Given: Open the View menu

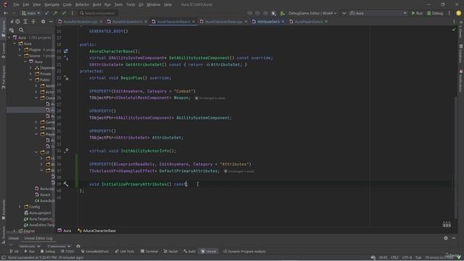Looking at the screenshot, I should [x=36, y=5].
